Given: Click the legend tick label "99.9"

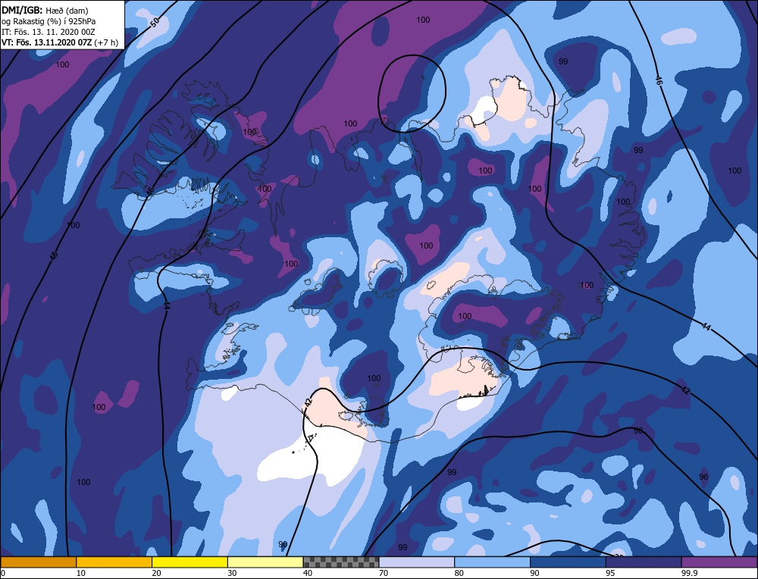Looking at the screenshot, I should 688,573.
